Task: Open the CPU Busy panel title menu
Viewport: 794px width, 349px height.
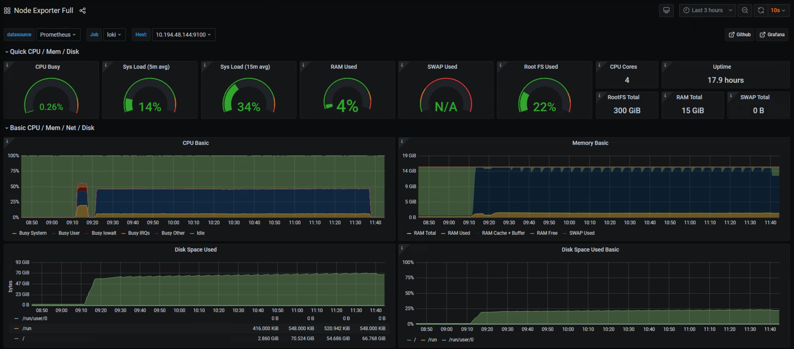Action: [48, 67]
